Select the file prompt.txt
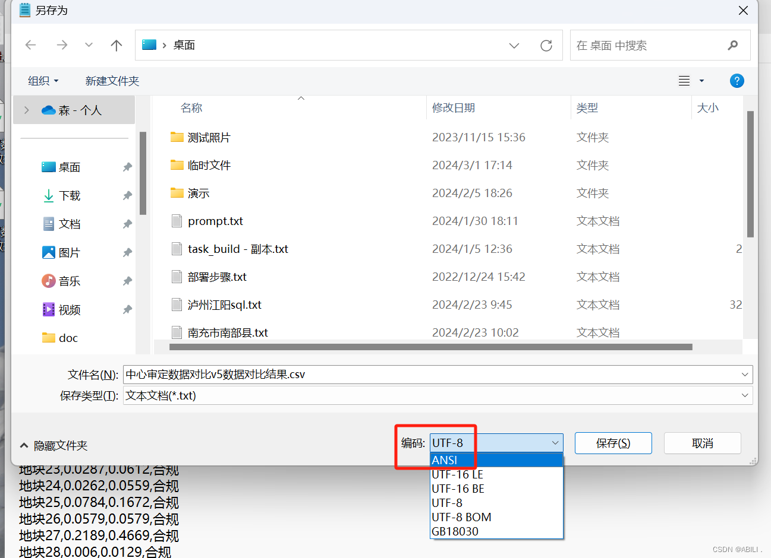Image resolution: width=771 pixels, height=558 pixels. point(215,221)
